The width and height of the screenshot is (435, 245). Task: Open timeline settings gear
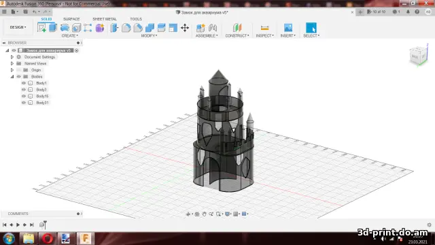coord(429,225)
